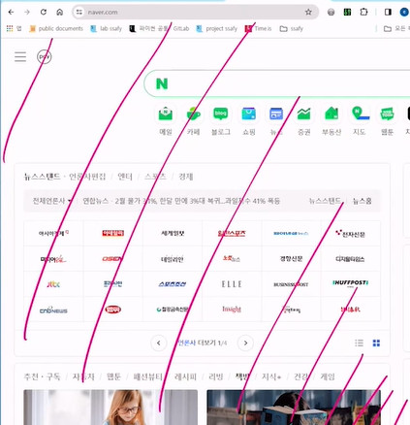This screenshot has width=410, height=425.
Task: Switch to the 언론사편집 tab
Action: 87,177
